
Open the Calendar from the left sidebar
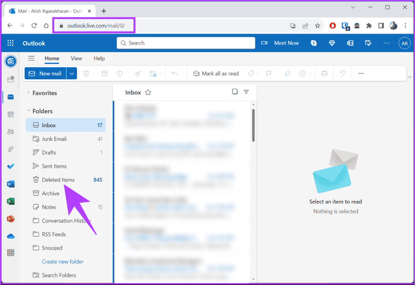tap(11, 114)
